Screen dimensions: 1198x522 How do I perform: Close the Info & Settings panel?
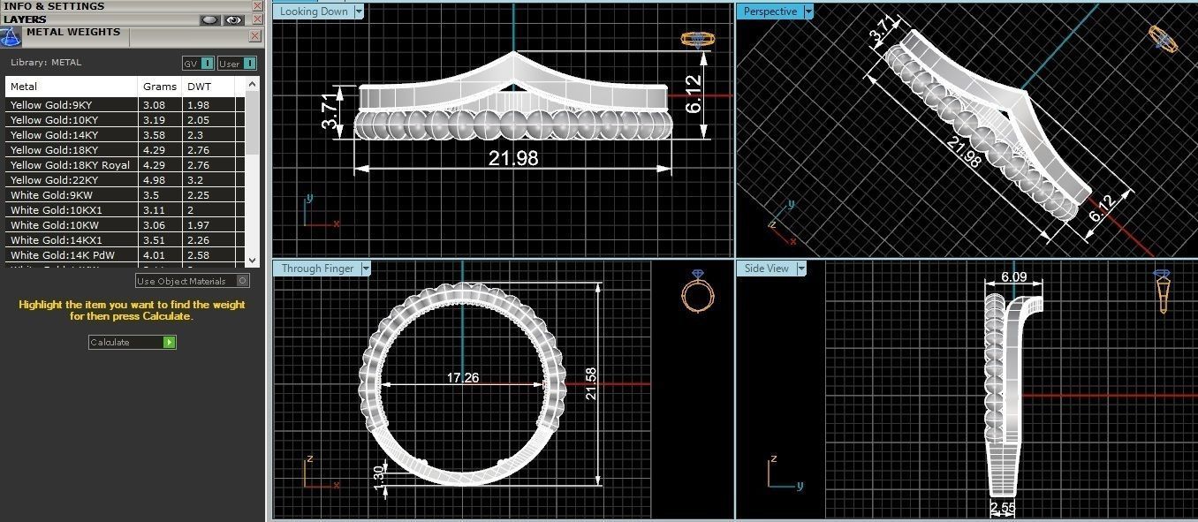257,6
